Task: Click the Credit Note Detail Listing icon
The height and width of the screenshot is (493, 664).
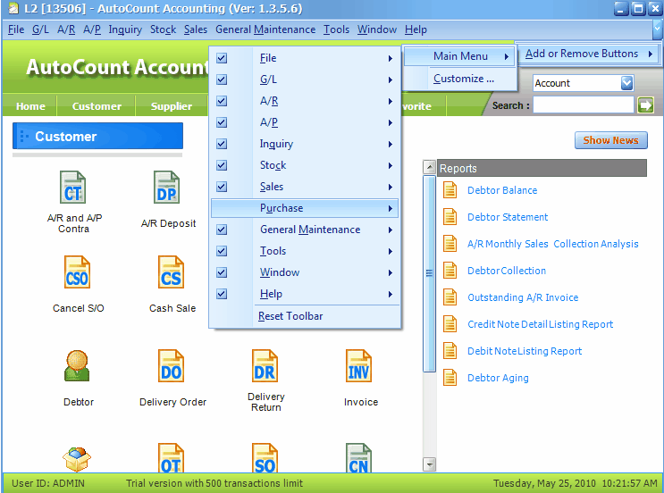Action: (450, 324)
